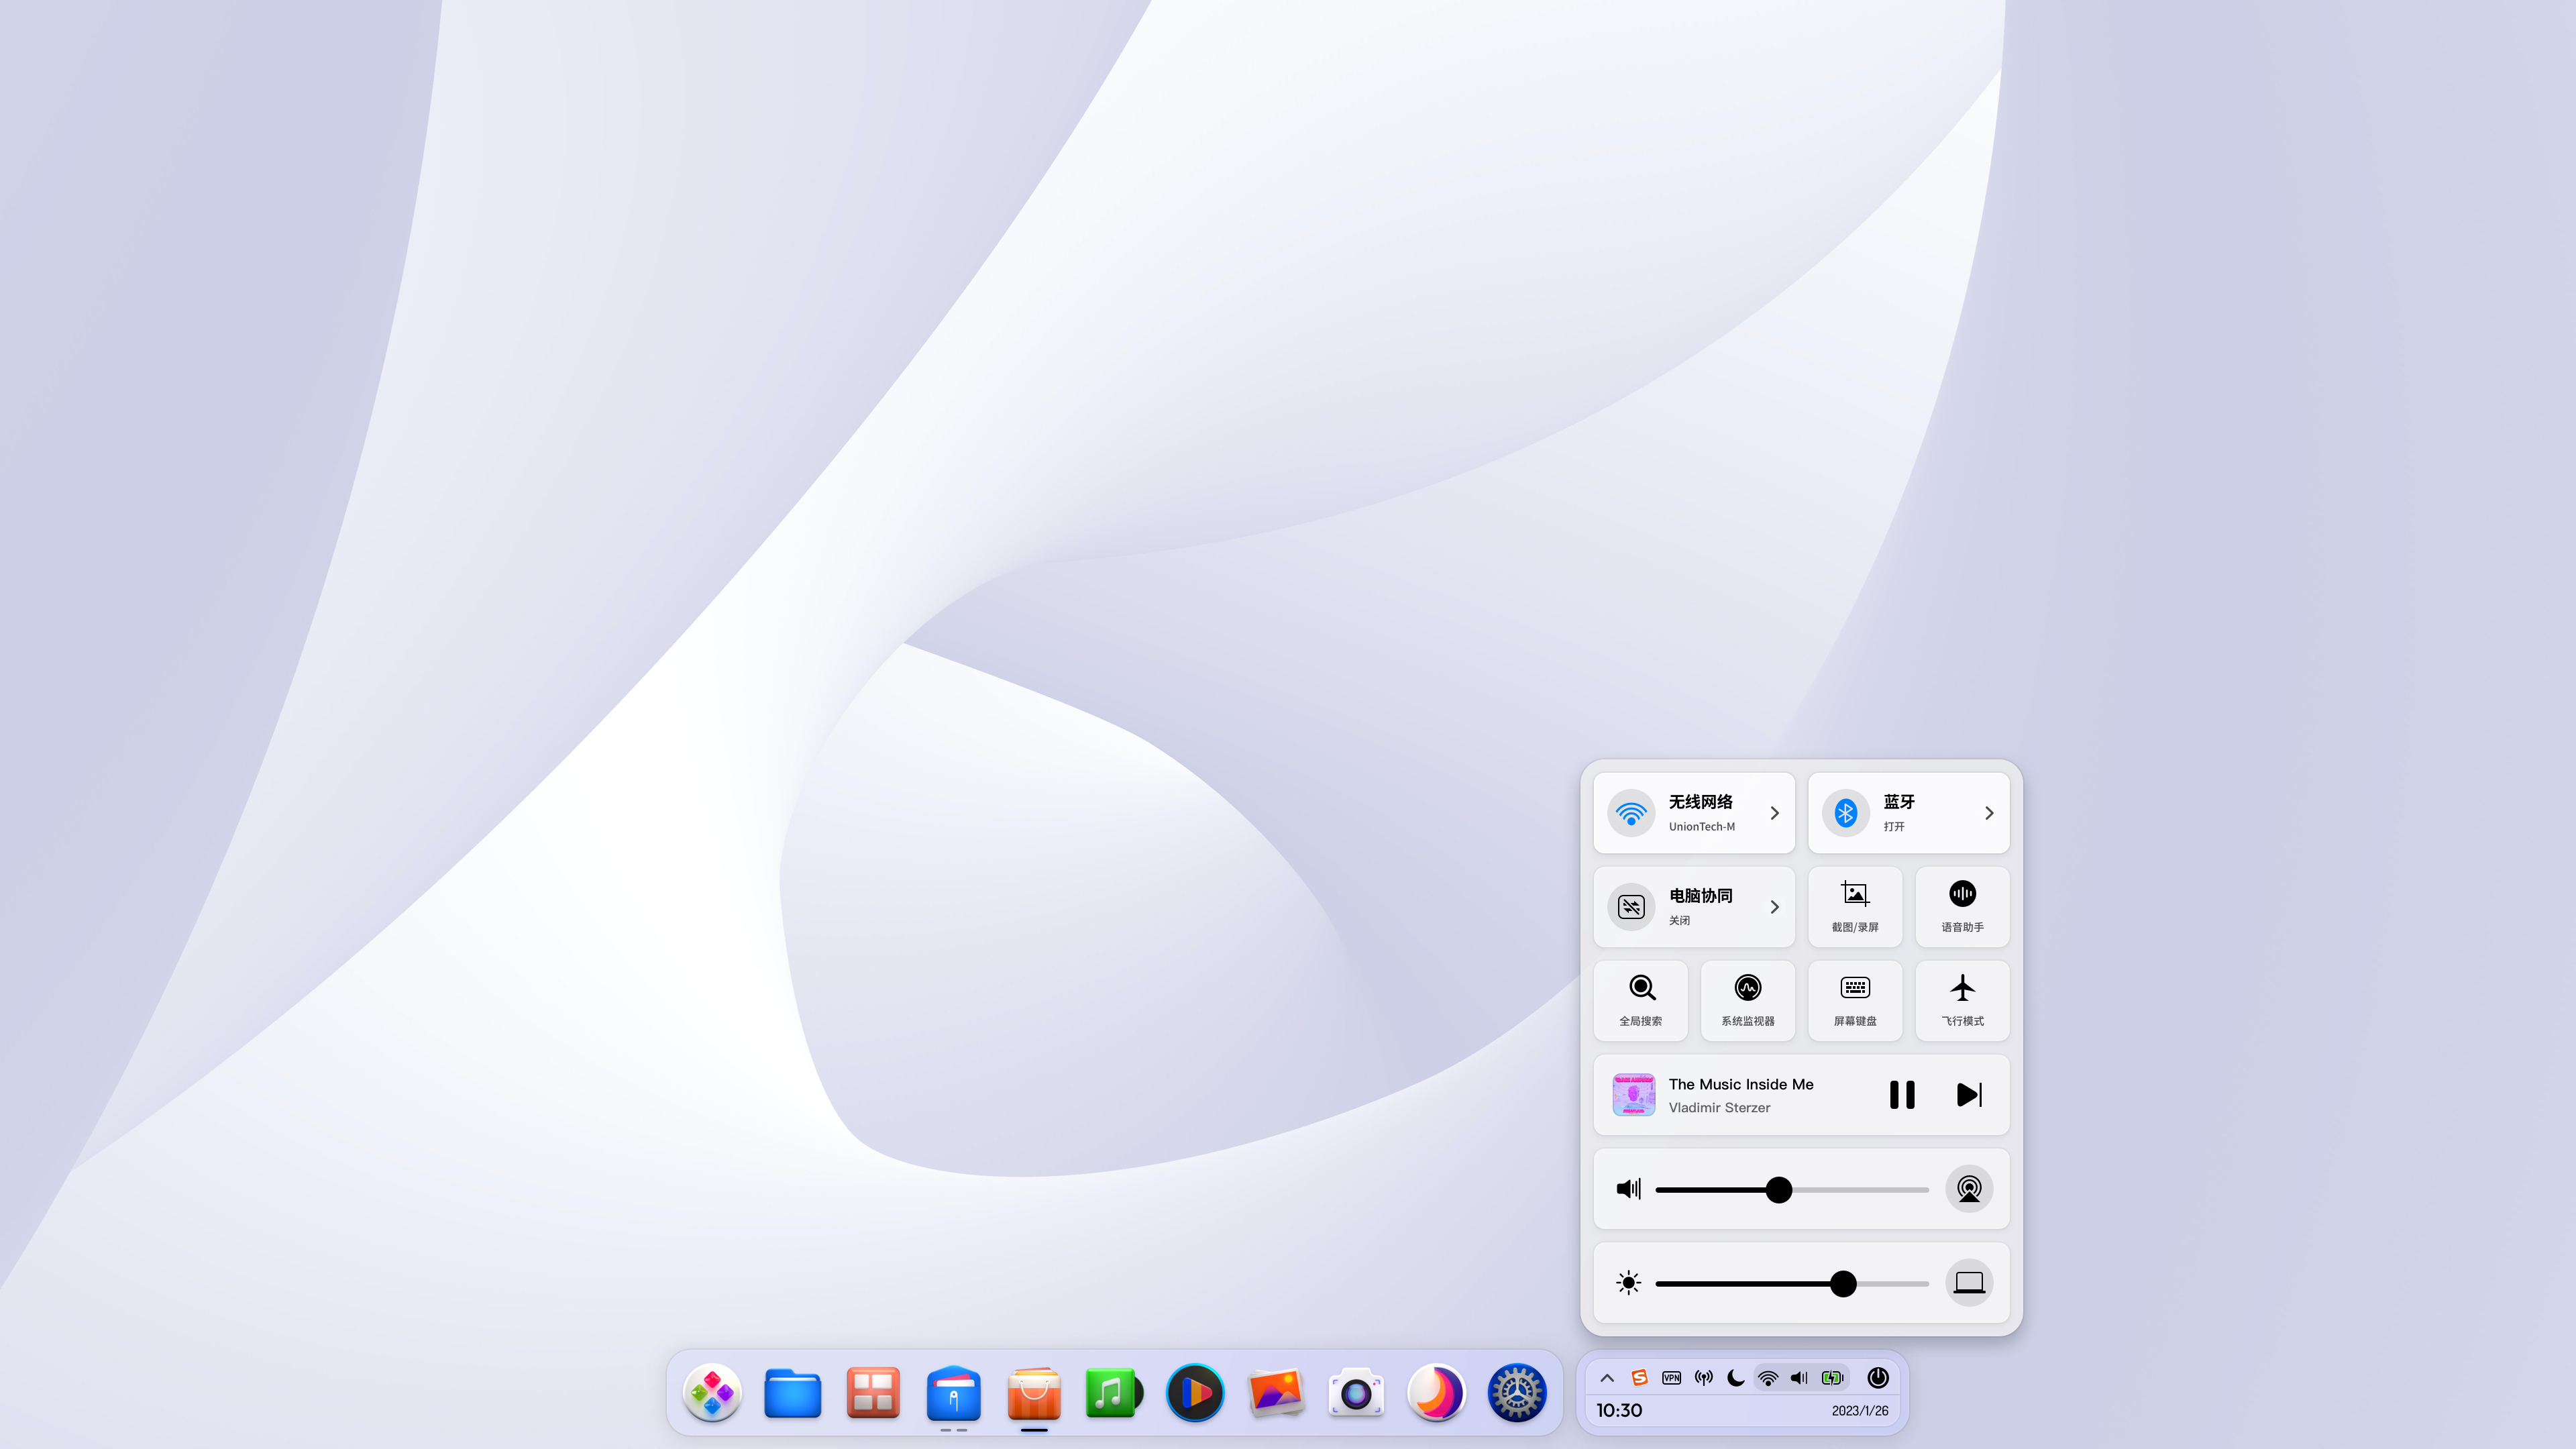Adjust the brightness slider handle
The image size is (2576, 1449).
coord(1843,1283)
